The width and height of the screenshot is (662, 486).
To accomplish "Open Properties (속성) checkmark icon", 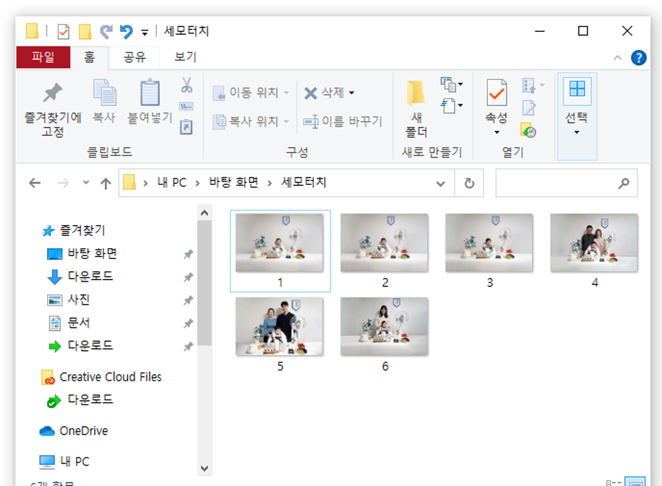I will (496, 93).
